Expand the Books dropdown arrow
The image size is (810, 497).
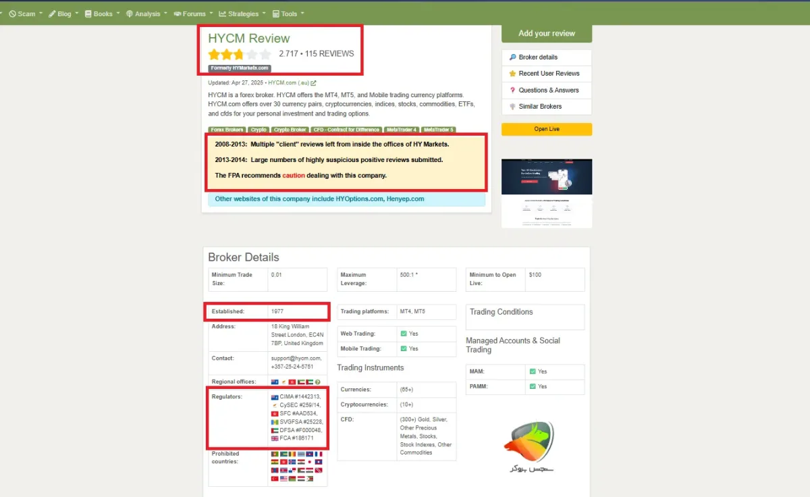click(x=118, y=14)
